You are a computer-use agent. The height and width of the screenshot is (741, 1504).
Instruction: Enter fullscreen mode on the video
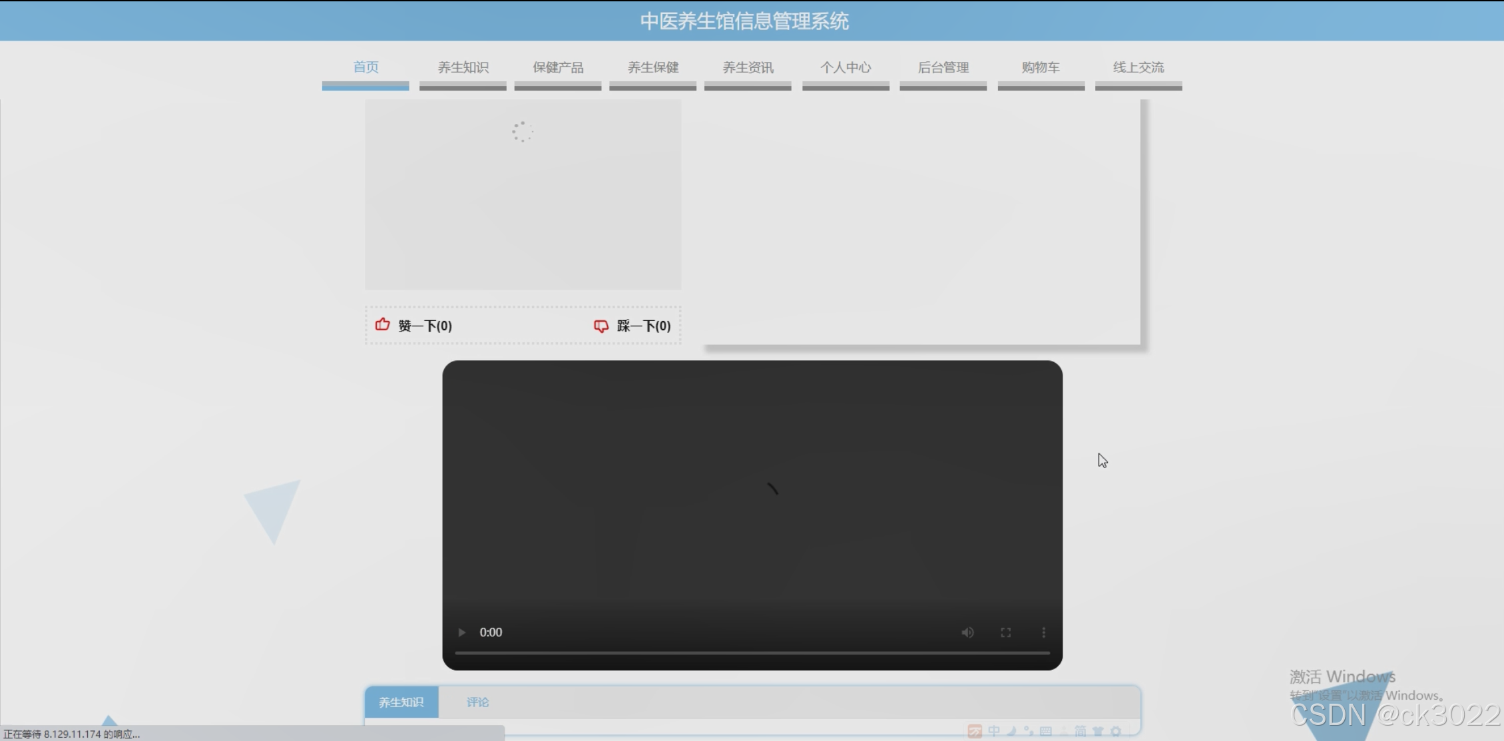[1005, 632]
